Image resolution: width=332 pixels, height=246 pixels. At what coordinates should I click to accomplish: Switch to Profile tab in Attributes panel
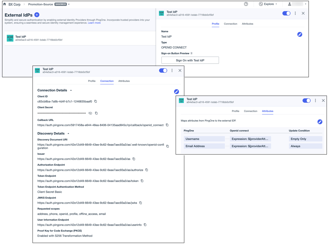pos(236,111)
